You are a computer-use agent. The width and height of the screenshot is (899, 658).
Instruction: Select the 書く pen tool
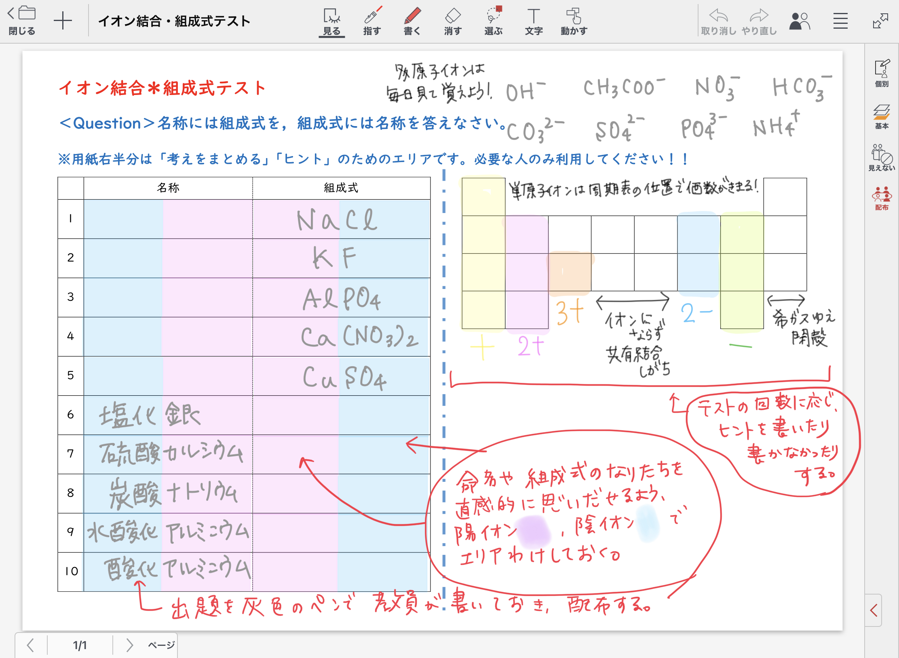click(x=412, y=21)
